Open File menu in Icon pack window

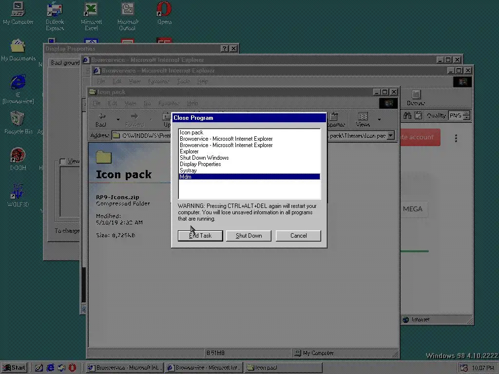point(96,103)
